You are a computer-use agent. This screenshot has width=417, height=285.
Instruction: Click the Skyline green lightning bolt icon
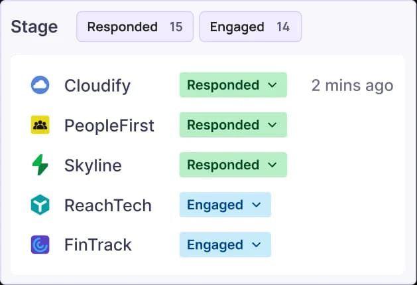coord(40,165)
